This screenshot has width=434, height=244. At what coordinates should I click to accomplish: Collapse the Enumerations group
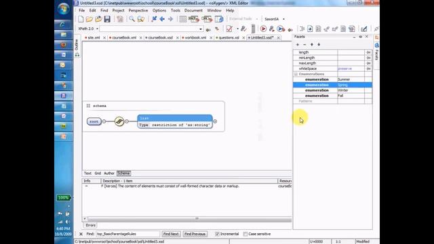pos(296,74)
